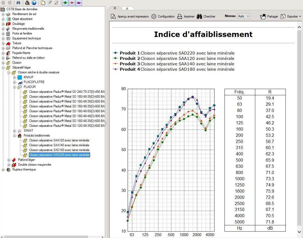Image resolution: width=303 pixels, height=238 pixels.
Task: Click the second collapse-tree toolbar icon
Action: point(10,3)
